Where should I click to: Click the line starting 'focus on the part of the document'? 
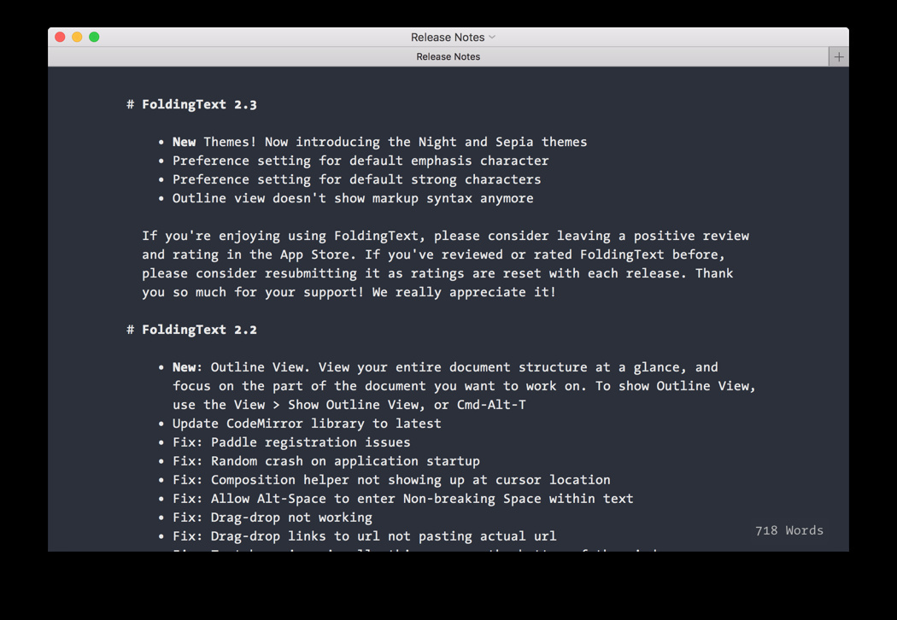[464, 386]
